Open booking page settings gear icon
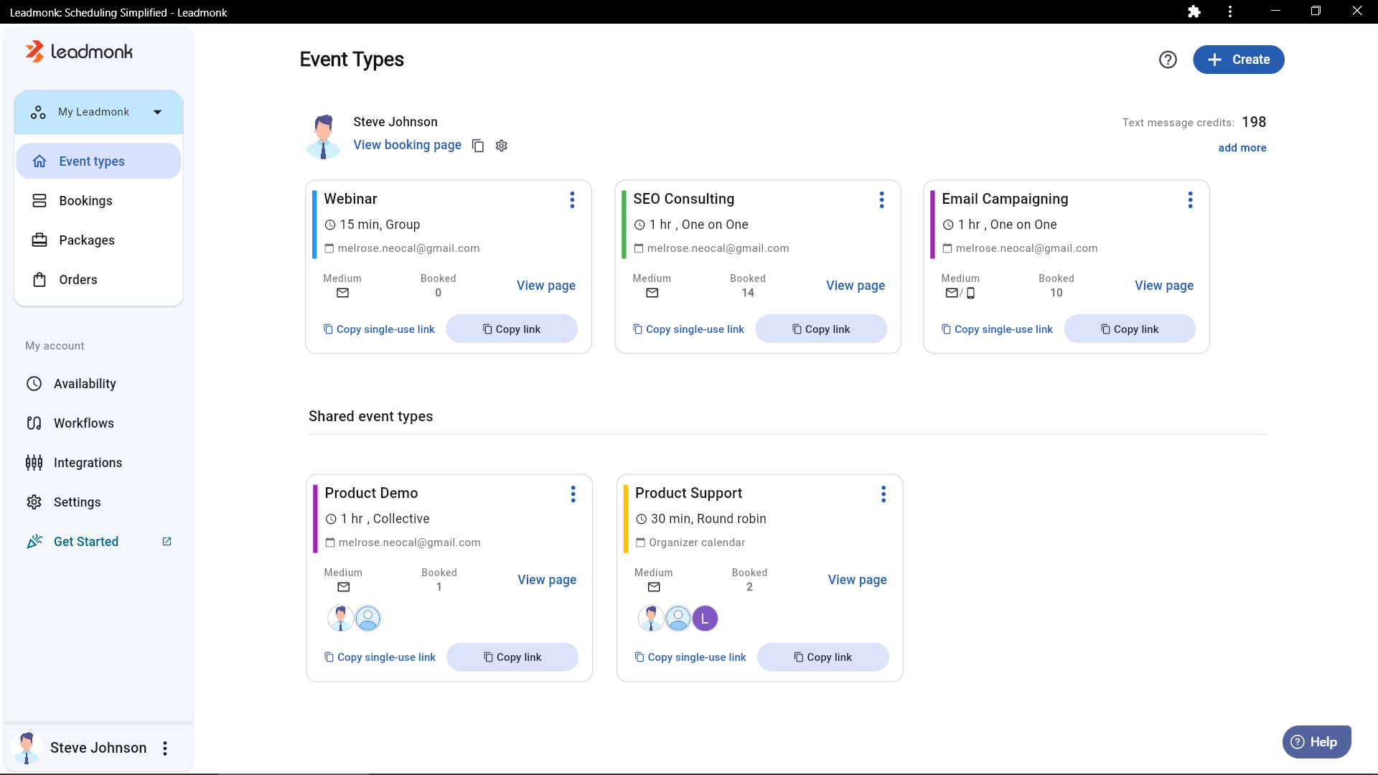This screenshot has height=775, width=1378. point(502,146)
